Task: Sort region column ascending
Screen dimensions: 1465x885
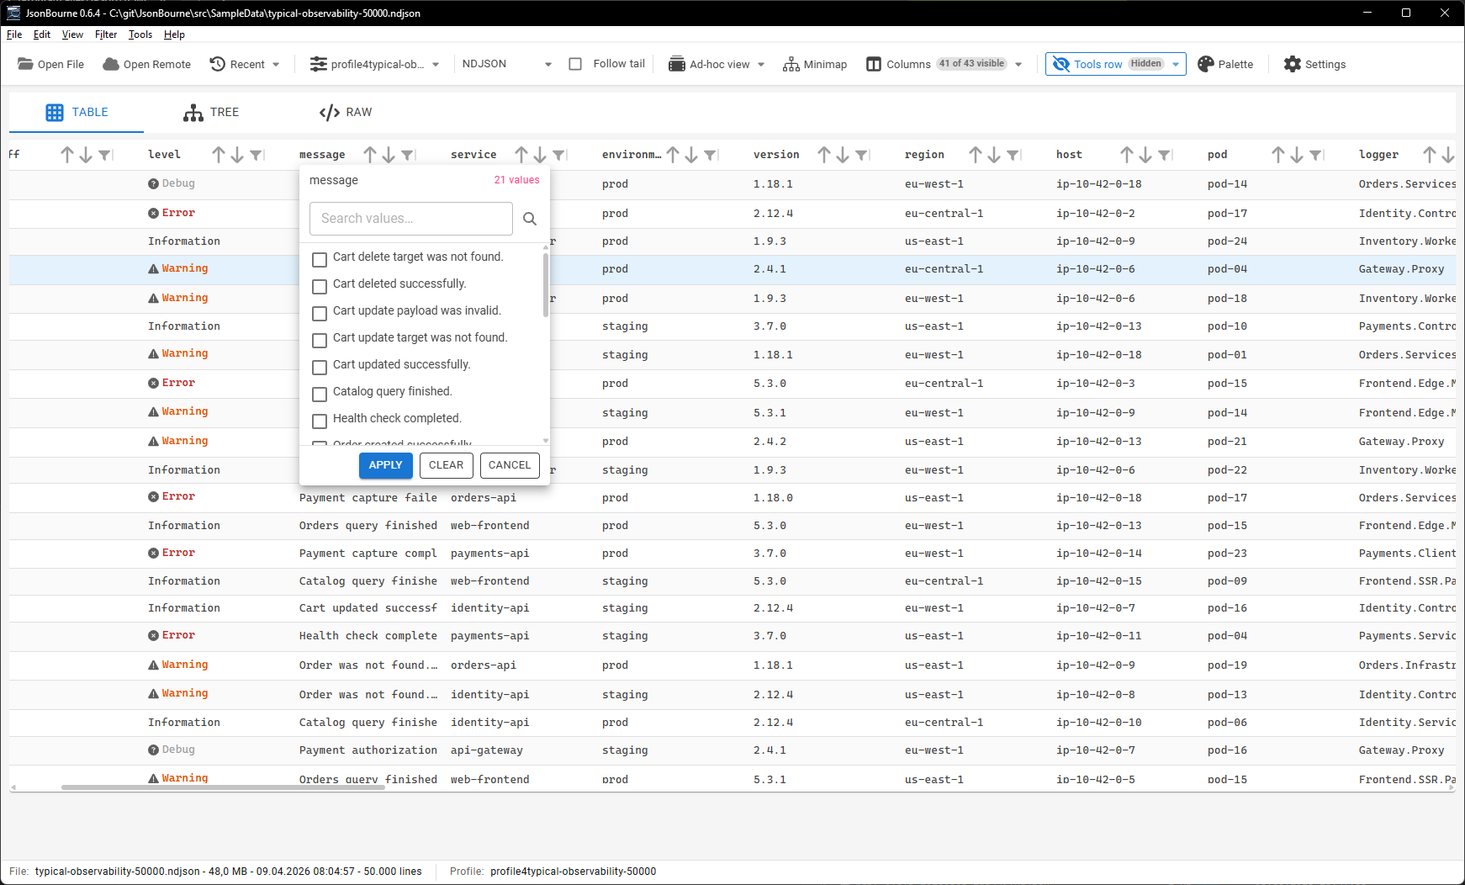Action: coord(976,155)
